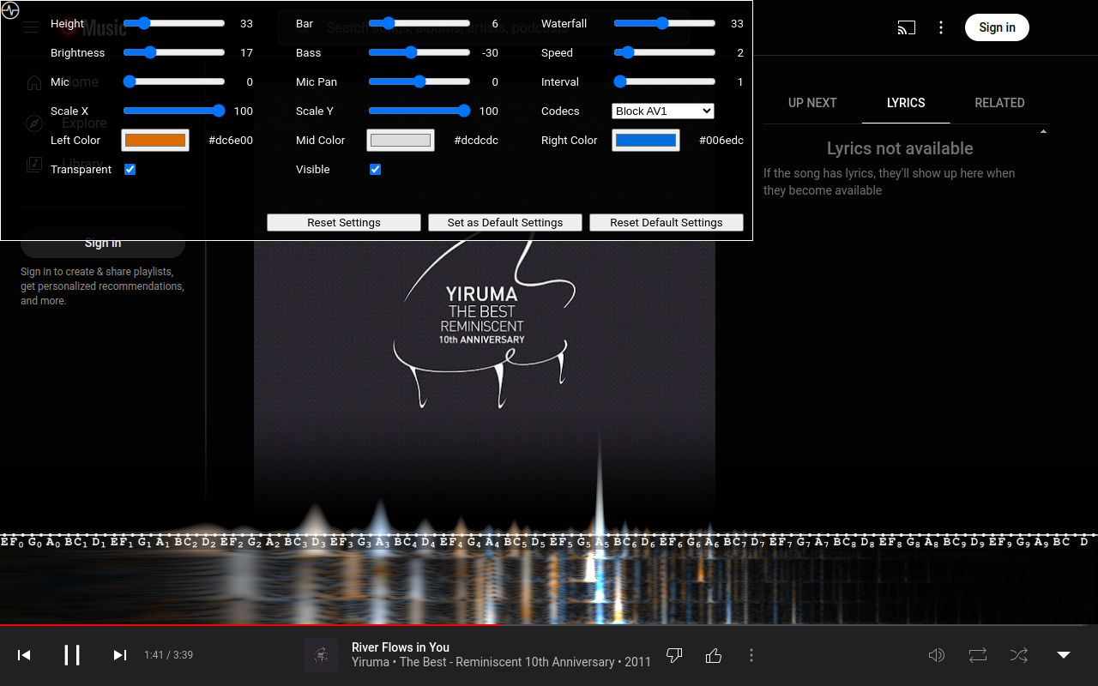Image resolution: width=1098 pixels, height=686 pixels.
Task: Collapse the player page with down arrow
Action: 1064,655
